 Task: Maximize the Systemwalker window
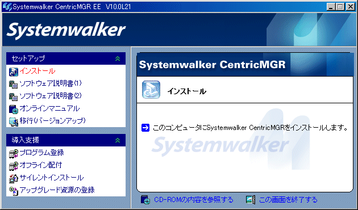click(340, 7)
